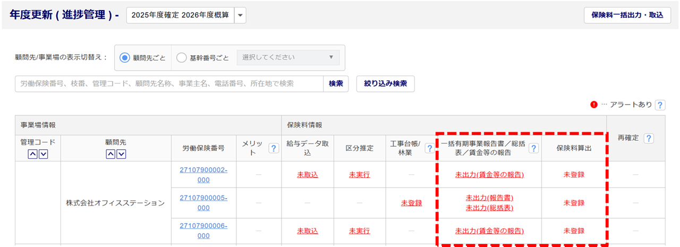The height and width of the screenshot is (247, 680).
Task: Click the 検索 button
Action: coord(336,83)
